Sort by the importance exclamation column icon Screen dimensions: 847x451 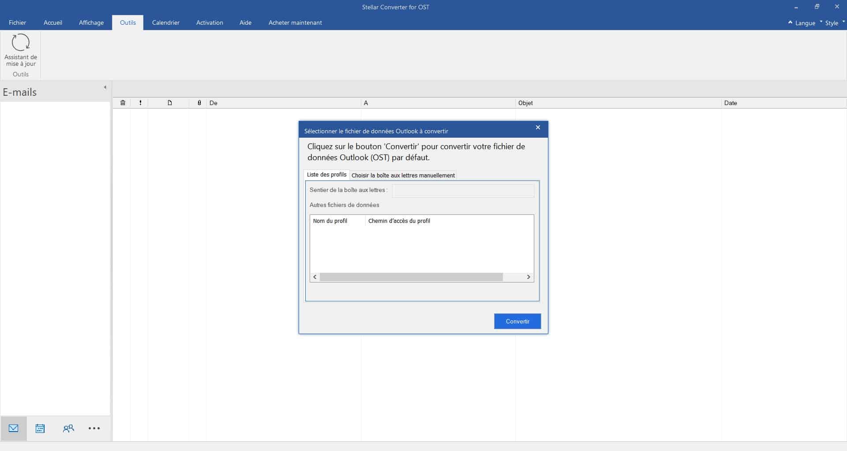[x=140, y=103]
